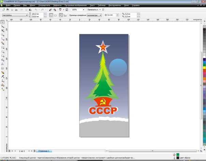Click the page width field 100,0 мм
The width and height of the screenshot is (206, 161).
point(37,14)
